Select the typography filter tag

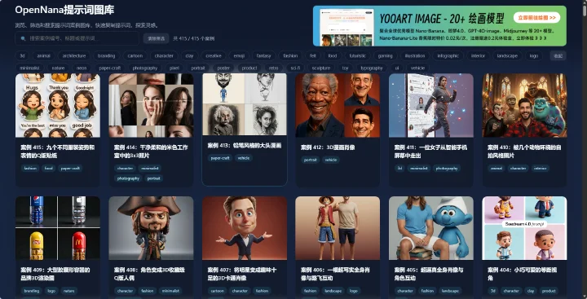(372, 68)
